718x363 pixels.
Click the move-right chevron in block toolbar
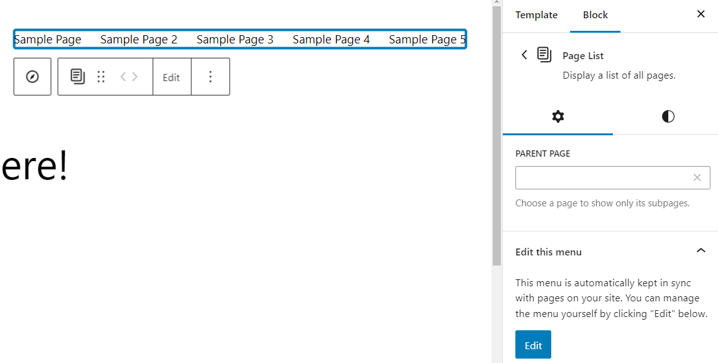click(x=135, y=76)
